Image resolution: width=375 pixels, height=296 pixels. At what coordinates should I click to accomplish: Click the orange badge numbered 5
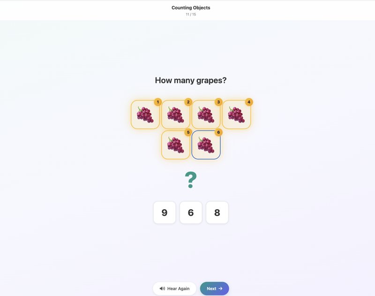188,132
